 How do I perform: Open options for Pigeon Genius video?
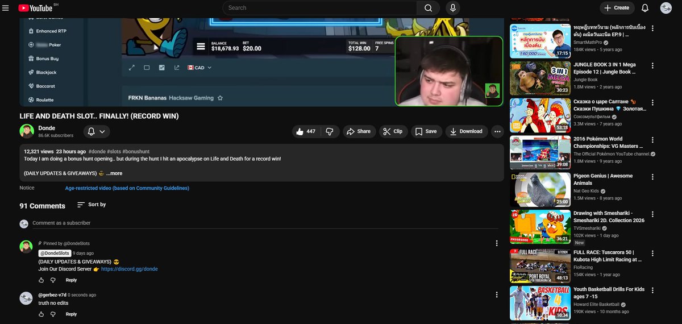(x=652, y=177)
